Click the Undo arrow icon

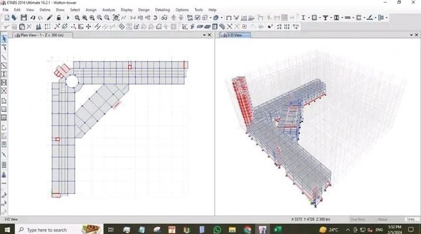tap(33, 18)
